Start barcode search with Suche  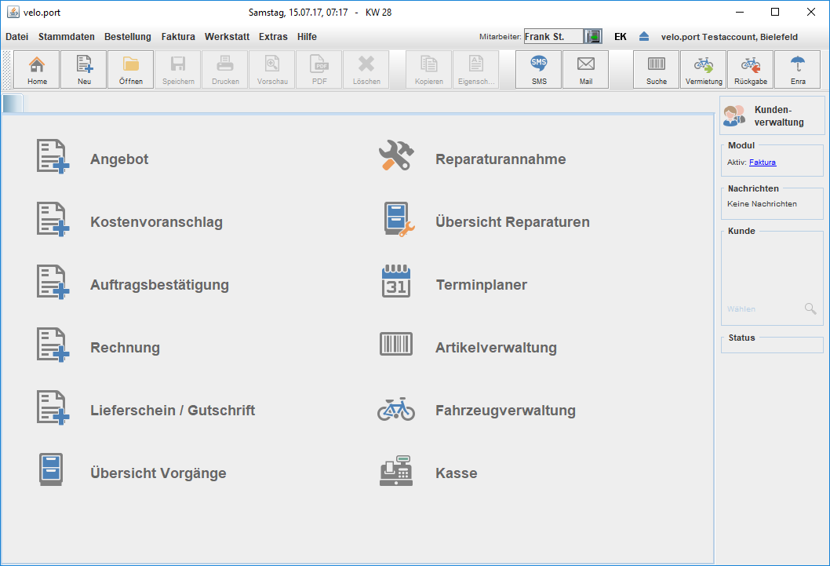(x=657, y=70)
